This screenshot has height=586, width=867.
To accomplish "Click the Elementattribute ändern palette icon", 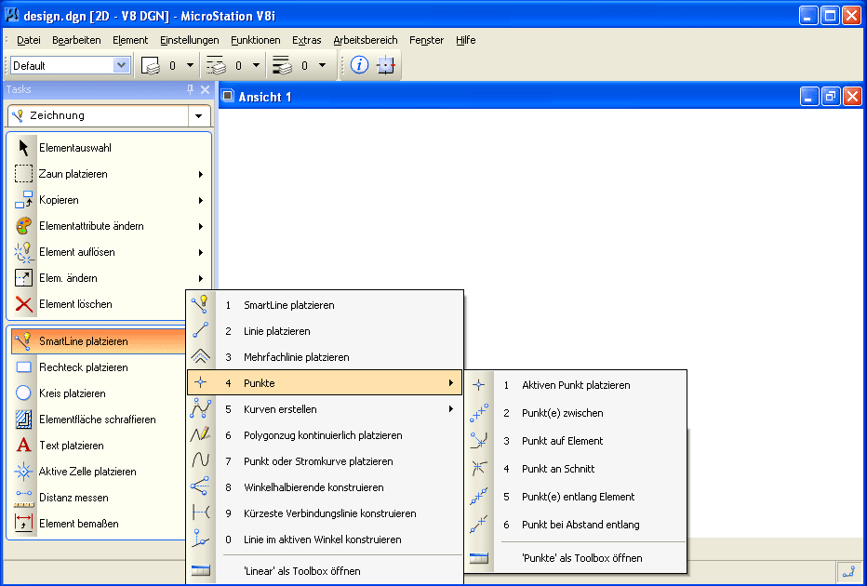I will tap(24, 226).
